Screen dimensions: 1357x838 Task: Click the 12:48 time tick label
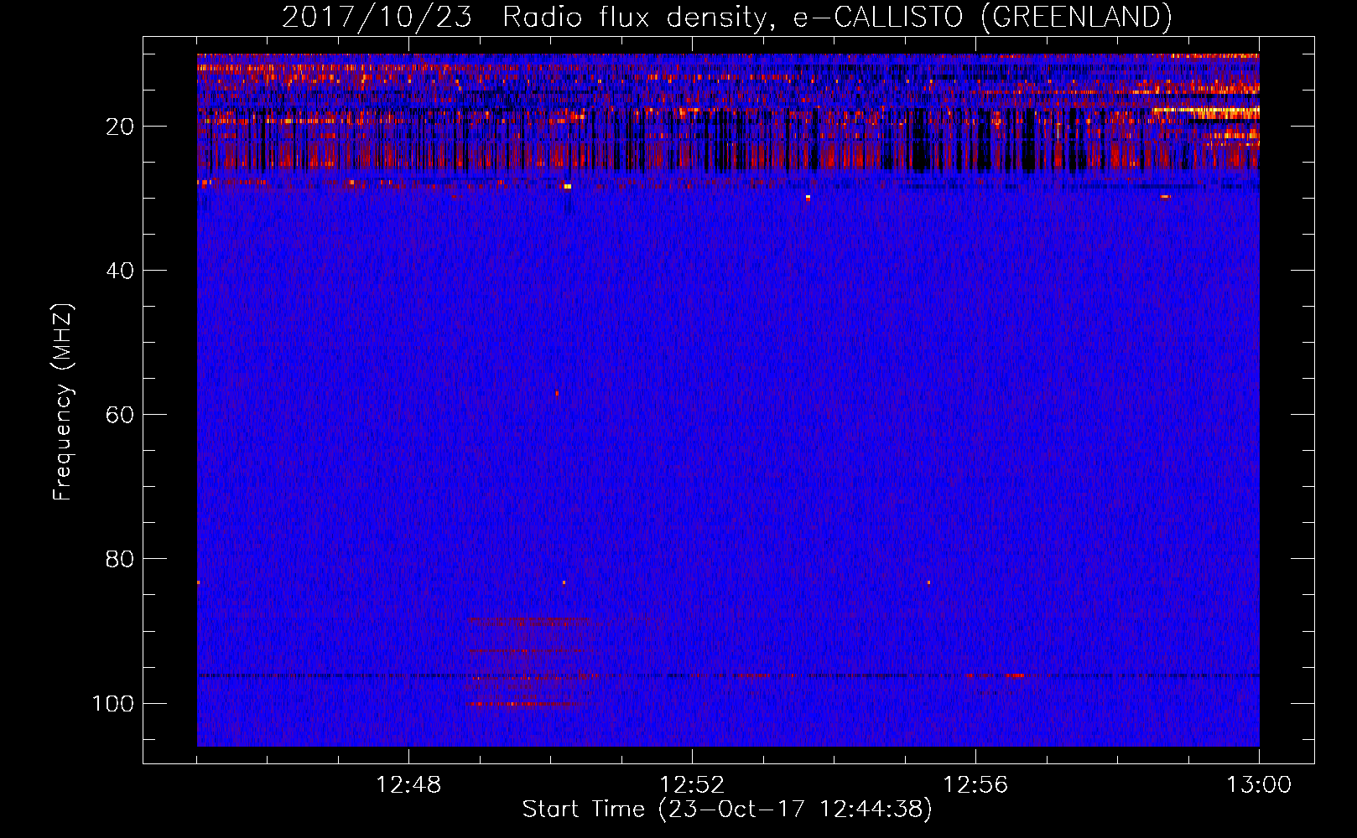(408, 785)
